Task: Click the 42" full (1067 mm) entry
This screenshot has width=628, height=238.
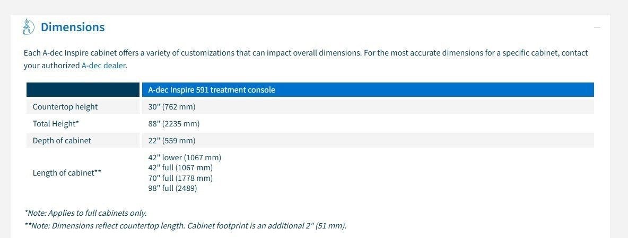Action: pyautogui.click(x=180, y=168)
